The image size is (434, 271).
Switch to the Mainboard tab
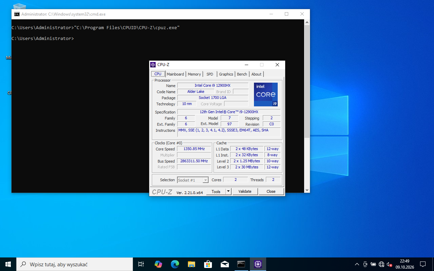pos(175,74)
